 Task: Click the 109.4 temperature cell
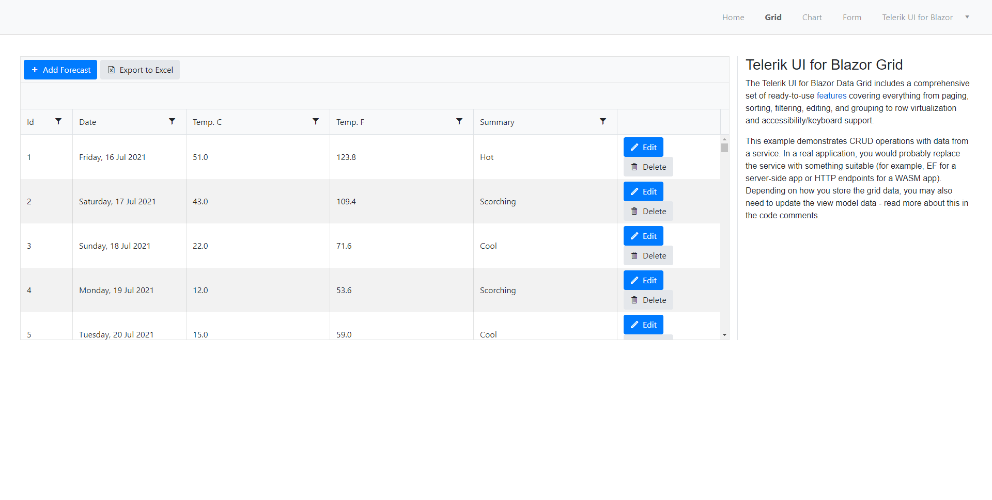[x=401, y=201]
